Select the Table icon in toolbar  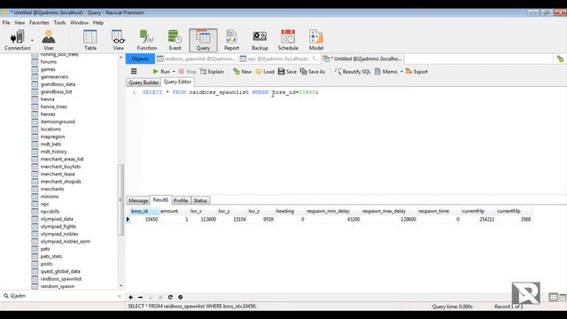(x=90, y=40)
